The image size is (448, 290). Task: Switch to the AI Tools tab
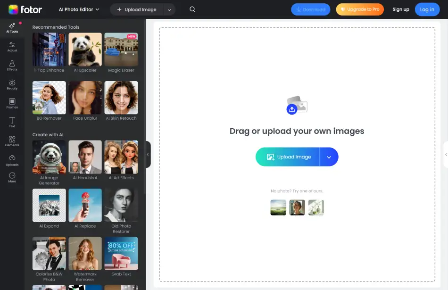[x=12, y=27]
